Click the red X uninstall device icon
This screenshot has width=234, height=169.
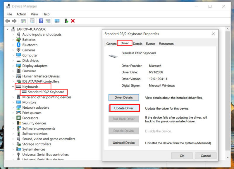(x=73, y=21)
